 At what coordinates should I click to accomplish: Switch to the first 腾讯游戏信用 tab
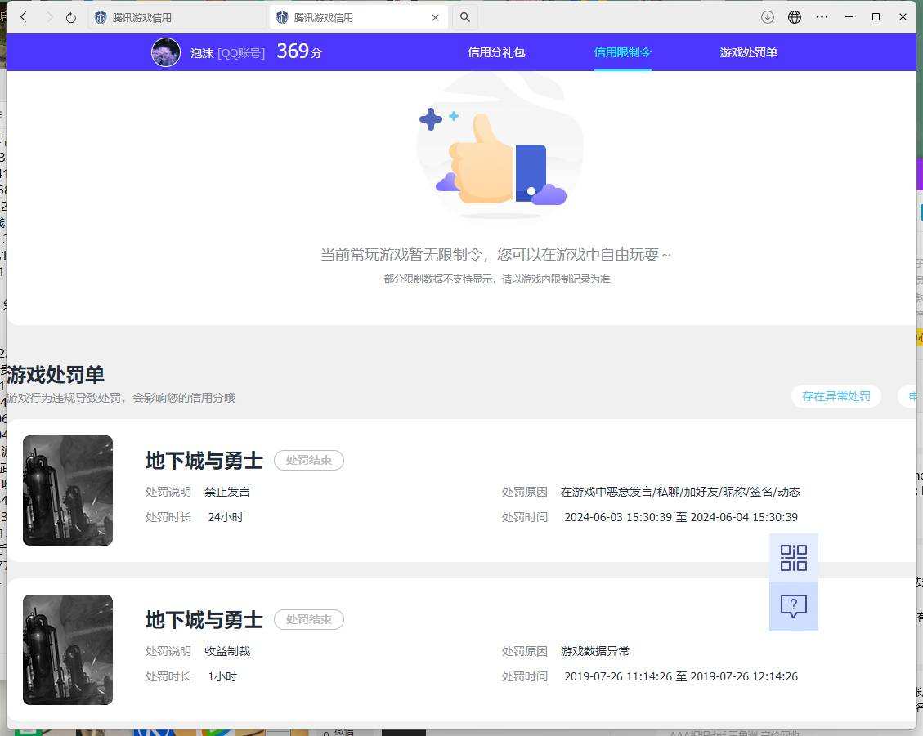tap(177, 18)
